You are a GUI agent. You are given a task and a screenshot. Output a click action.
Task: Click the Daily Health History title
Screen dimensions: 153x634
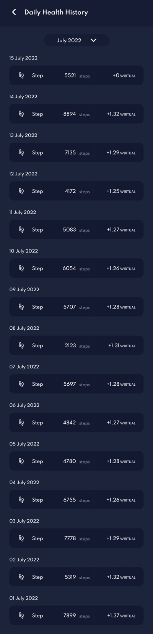pos(56,12)
